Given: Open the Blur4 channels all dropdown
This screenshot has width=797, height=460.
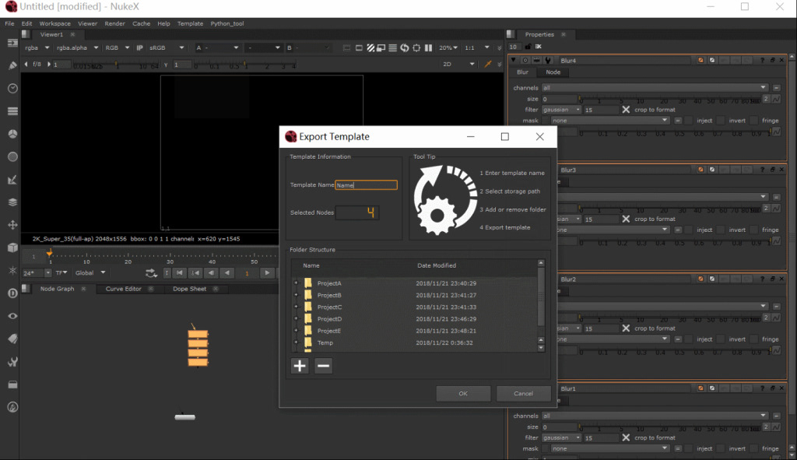Looking at the screenshot, I should click(655, 88).
